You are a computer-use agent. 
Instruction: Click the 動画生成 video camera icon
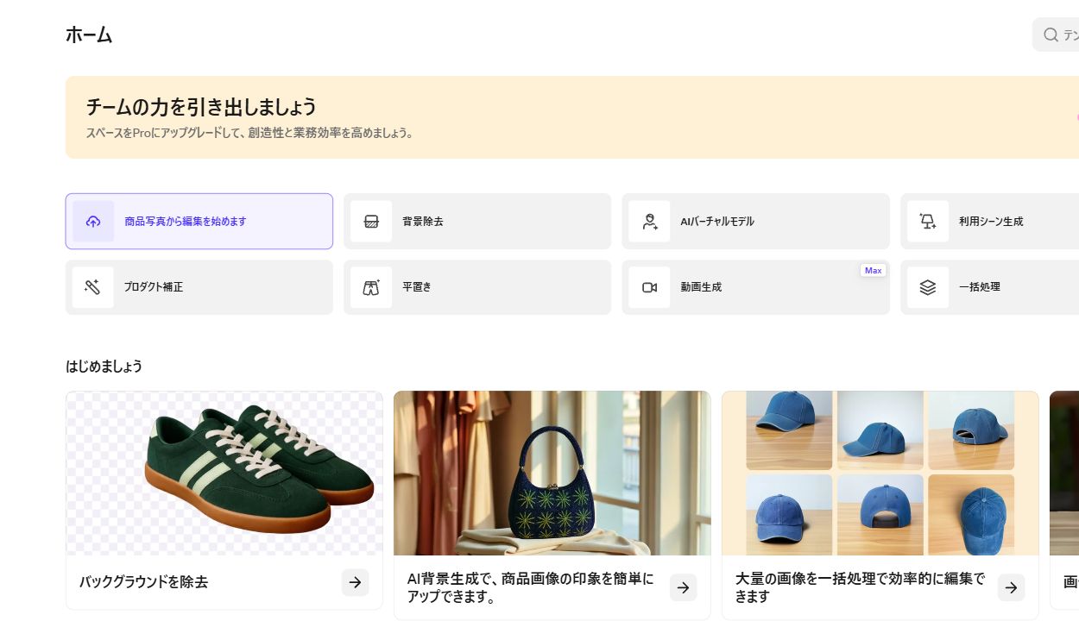pyautogui.click(x=649, y=287)
